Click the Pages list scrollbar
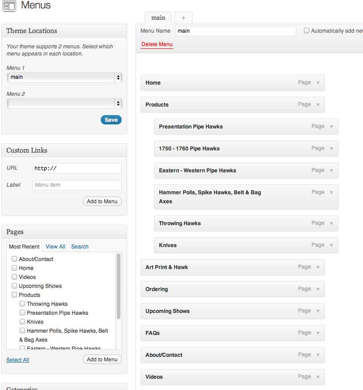 (119, 286)
